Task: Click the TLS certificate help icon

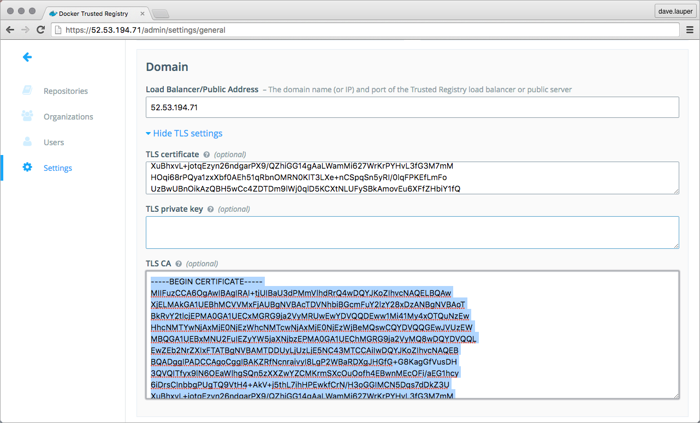Action: 206,154
